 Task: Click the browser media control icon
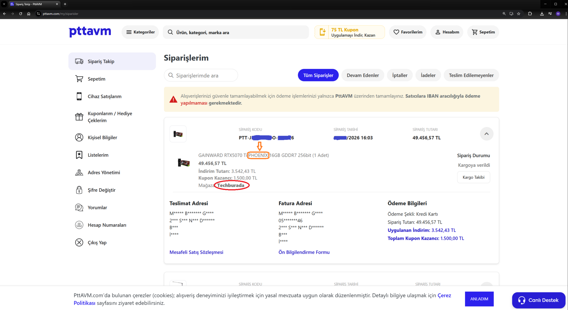tap(550, 14)
